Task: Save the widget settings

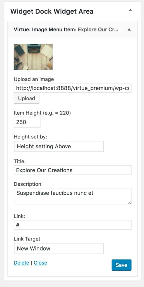Action: point(121,265)
